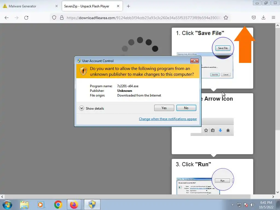Open a new browser tab
Image resolution: width=280 pixels, height=210 pixels.
click(129, 6)
